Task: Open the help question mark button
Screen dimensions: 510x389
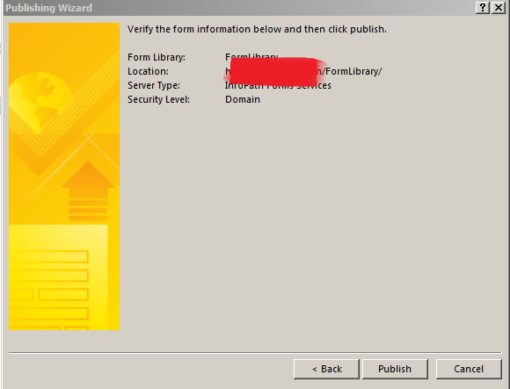Action: tap(483, 7)
